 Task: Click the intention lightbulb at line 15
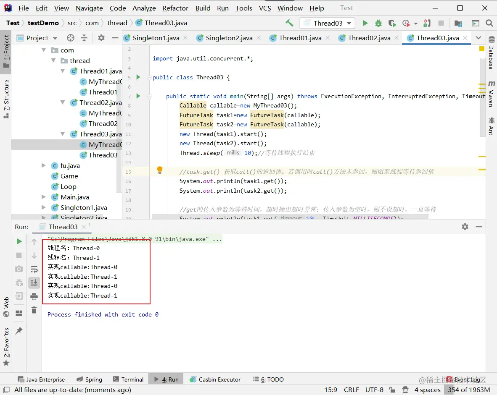(160, 170)
